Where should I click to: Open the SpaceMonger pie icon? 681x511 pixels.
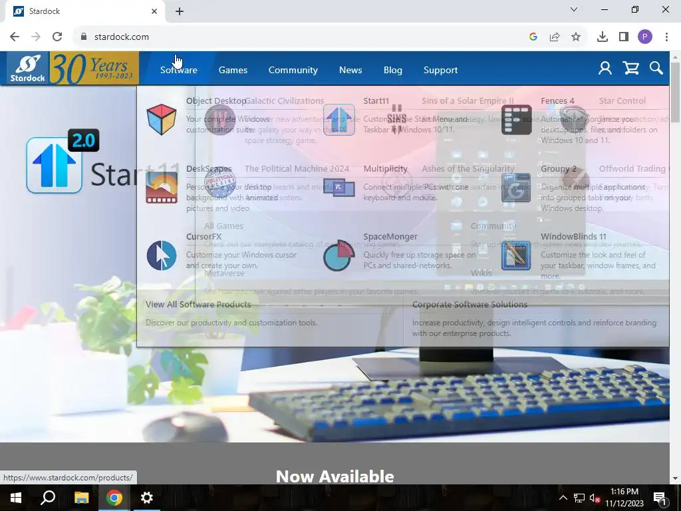click(x=339, y=255)
